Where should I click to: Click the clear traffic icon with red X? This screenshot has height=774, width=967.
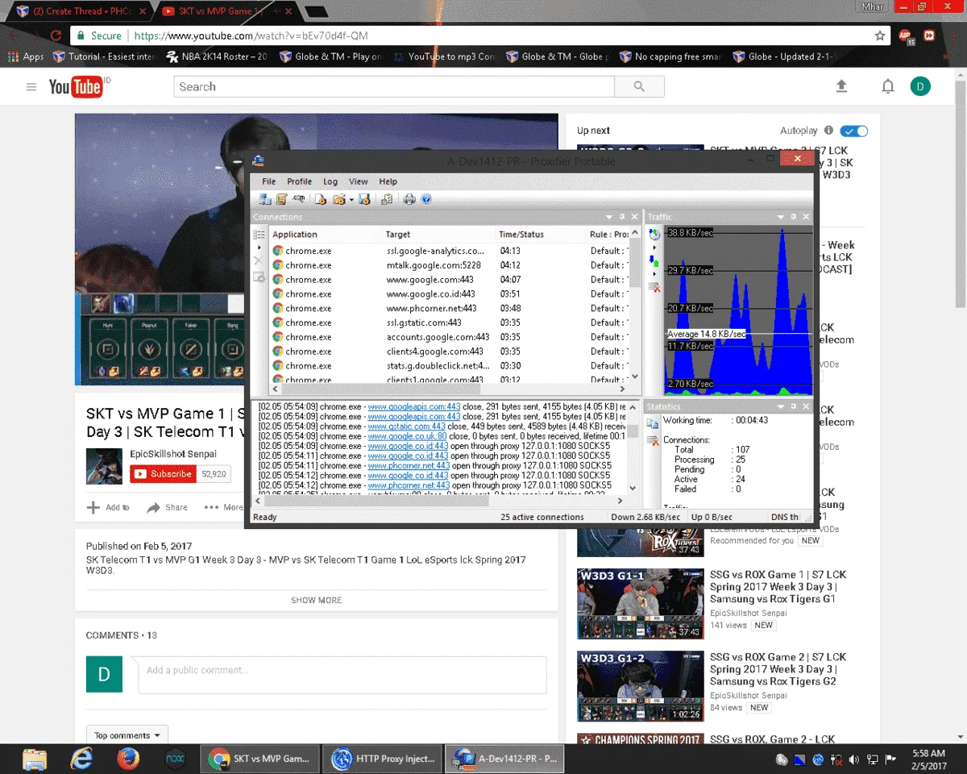click(x=655, y=286)
